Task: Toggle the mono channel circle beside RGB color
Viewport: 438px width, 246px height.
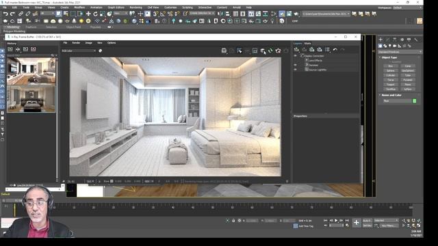Action: pos(101,51)
